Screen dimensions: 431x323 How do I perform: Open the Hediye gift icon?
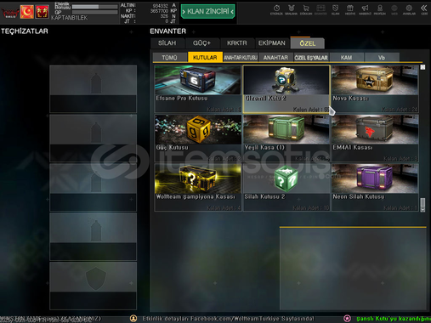[350, 9]
